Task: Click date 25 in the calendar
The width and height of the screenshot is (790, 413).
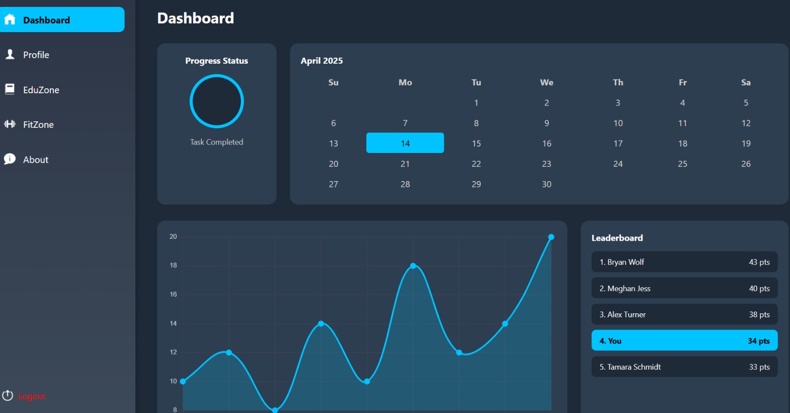Action: (682, 163)
